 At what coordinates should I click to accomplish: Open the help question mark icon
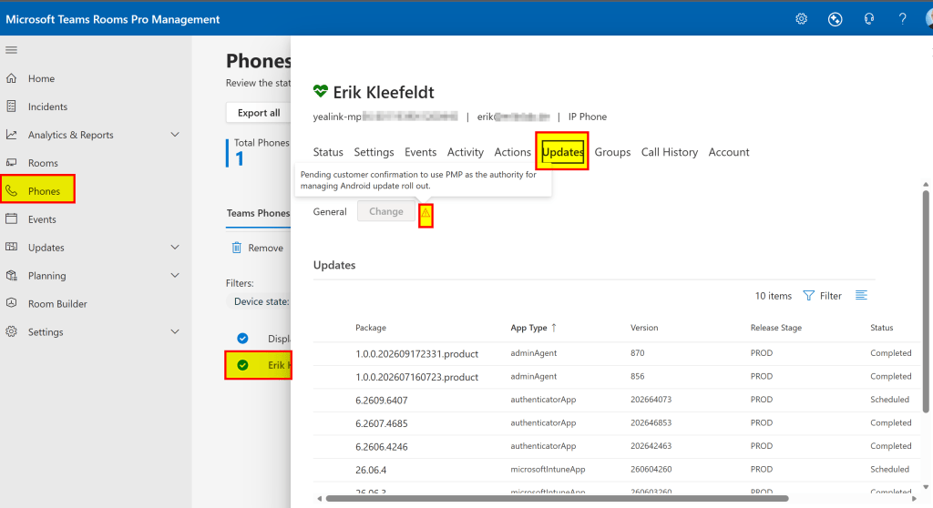click(903, 19)
